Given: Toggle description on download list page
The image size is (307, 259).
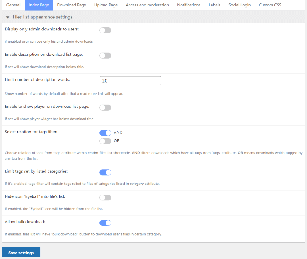Looking at the screenshot, I should pyautogui.click(x=105, y=55).
